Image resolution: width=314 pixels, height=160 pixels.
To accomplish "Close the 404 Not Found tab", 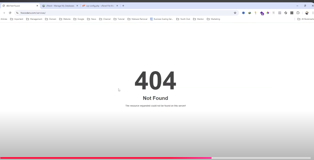I will click(x=37, y=6).
